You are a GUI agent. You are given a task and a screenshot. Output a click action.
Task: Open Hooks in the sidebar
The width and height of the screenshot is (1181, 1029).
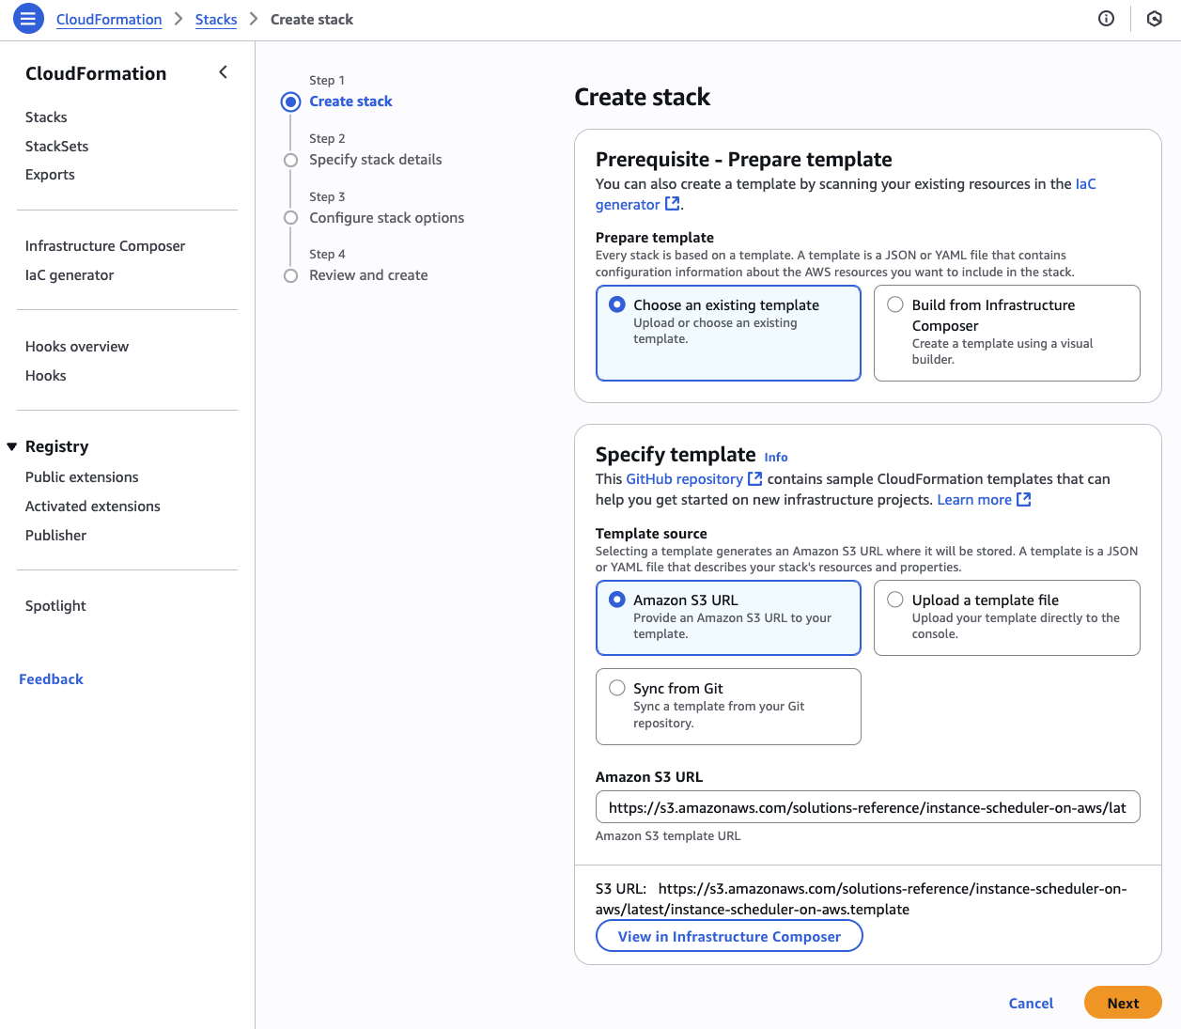pyautogui.click(x=46, y=376)
